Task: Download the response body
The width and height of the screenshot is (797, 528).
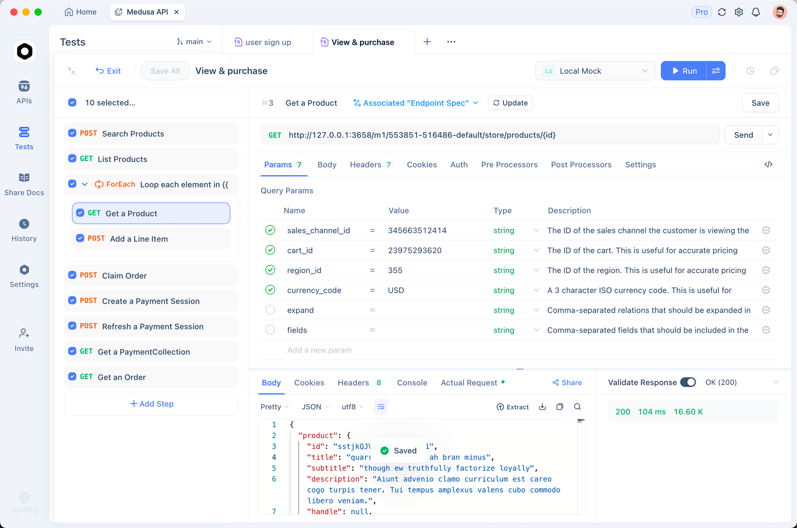Action: tap(542, 407)
